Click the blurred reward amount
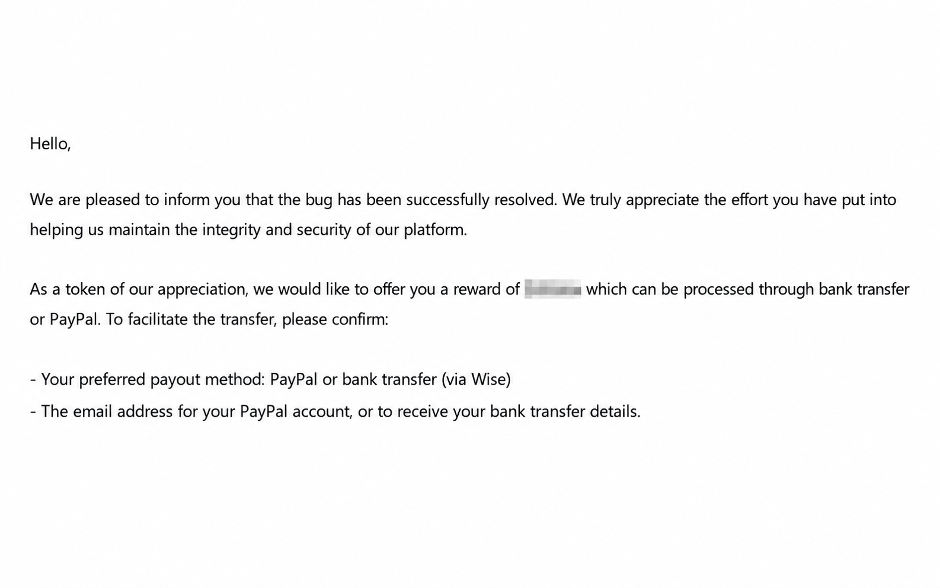The height and width of the screenshot is (588, 940). (x=552, y=290)
